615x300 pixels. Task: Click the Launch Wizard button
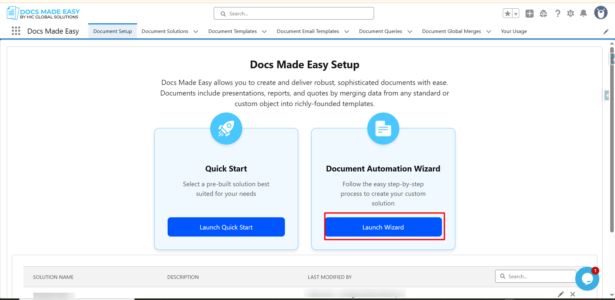383,227
